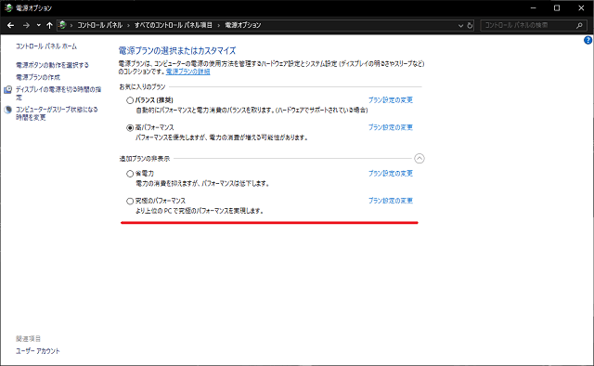Open コントロール パネル ホーム link
This screenshot has height=366, width=594.
pos(46,46)
